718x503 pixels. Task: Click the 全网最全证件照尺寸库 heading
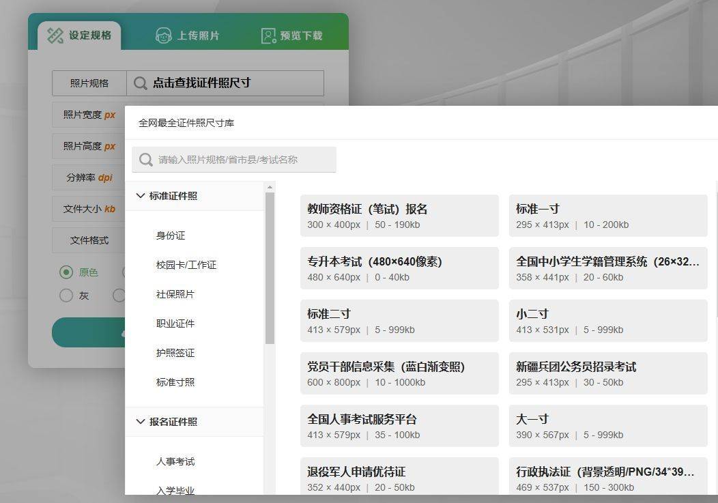186,123
